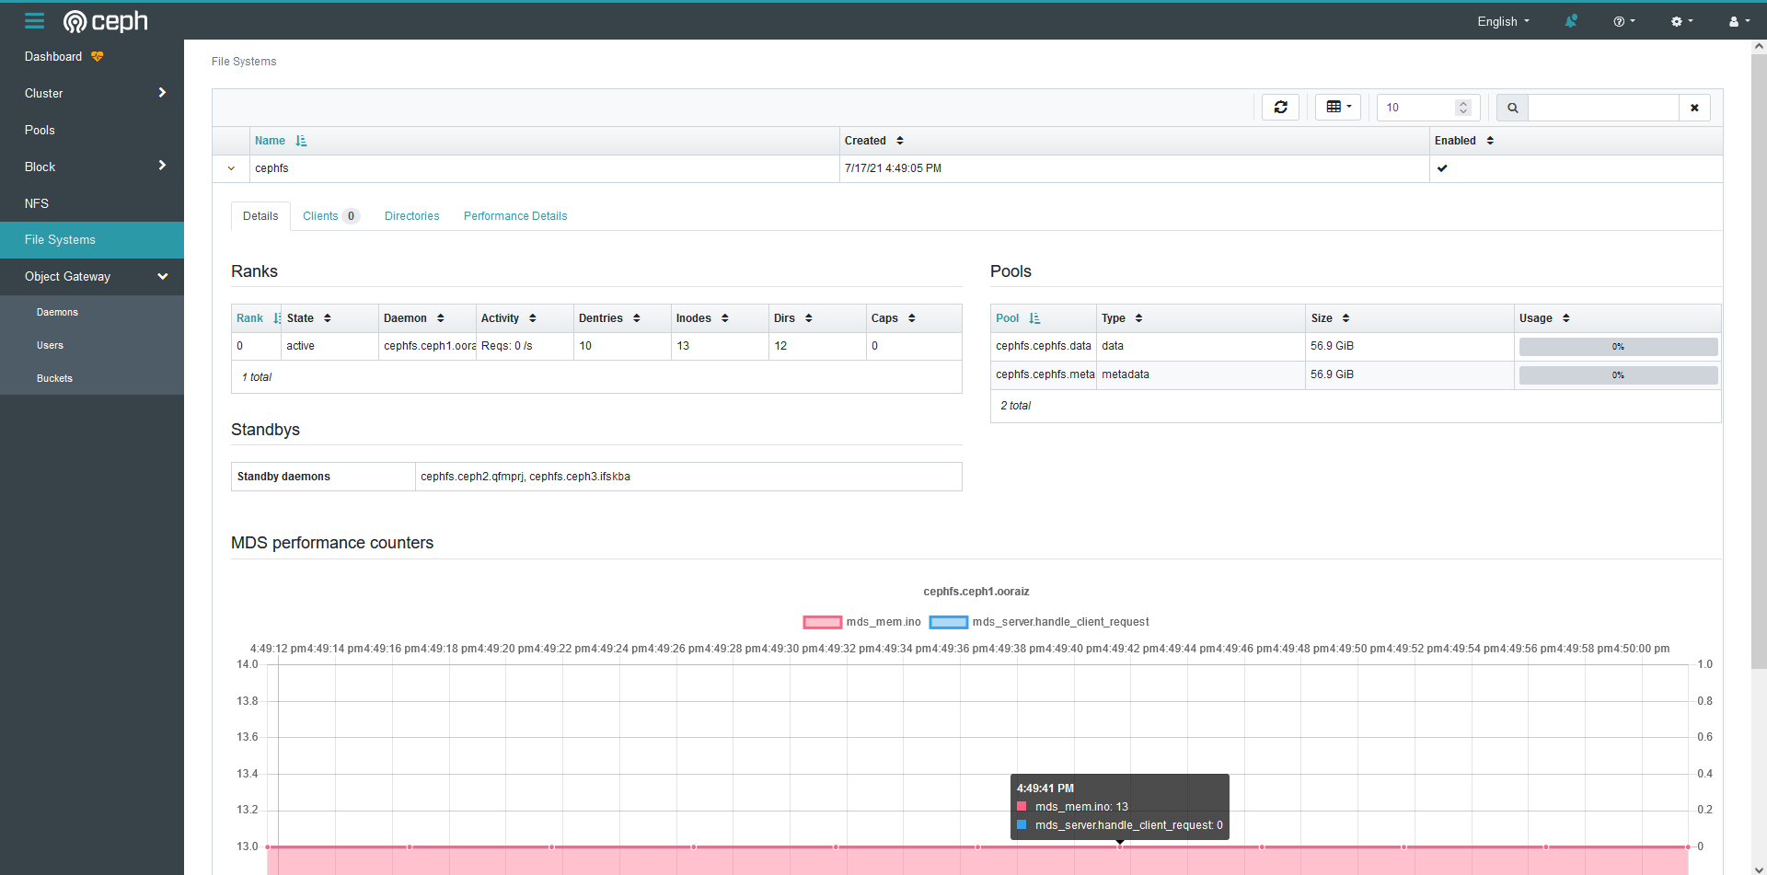Click the standby daemons list text
Image resolution: width=1767 pixels, height=875 pixels.
pyautogui.click(x=525, y=477)
